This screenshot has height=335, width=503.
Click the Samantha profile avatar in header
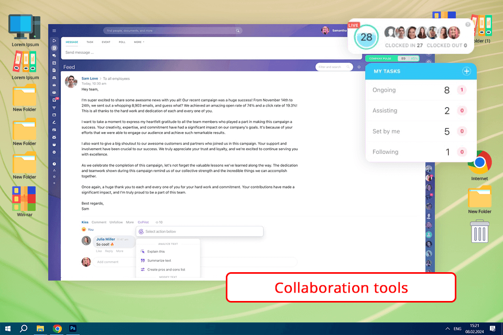click(325, 30)
